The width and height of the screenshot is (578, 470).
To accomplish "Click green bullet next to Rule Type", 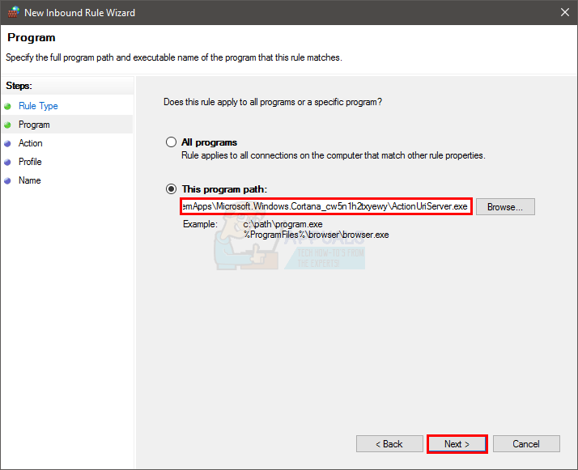I will pos(7,107).
